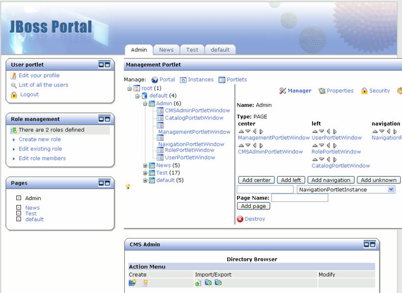
Task: Move CatalogPortletWindow down with its down arrow
Action: [322, 159]
